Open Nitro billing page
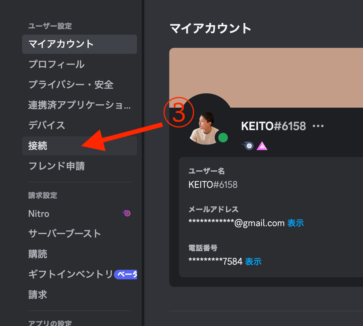The height and width of the screenshot is (326, 363). [79, 214]
